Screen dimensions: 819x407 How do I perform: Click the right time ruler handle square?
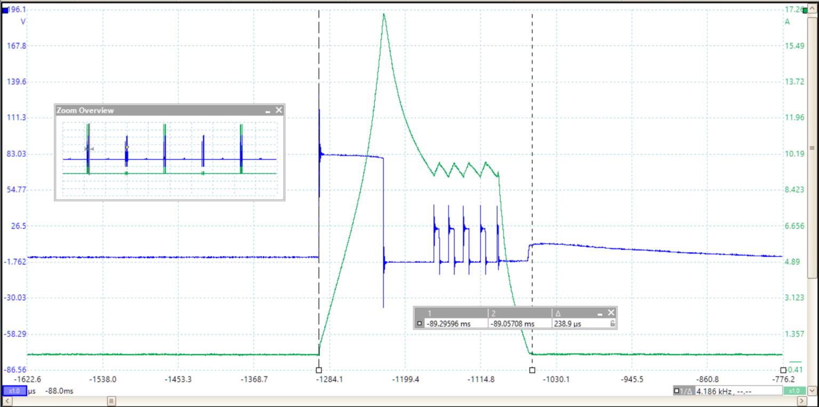click(532, 370)
